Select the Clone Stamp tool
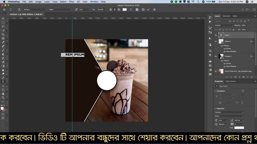 pos(3,54)
